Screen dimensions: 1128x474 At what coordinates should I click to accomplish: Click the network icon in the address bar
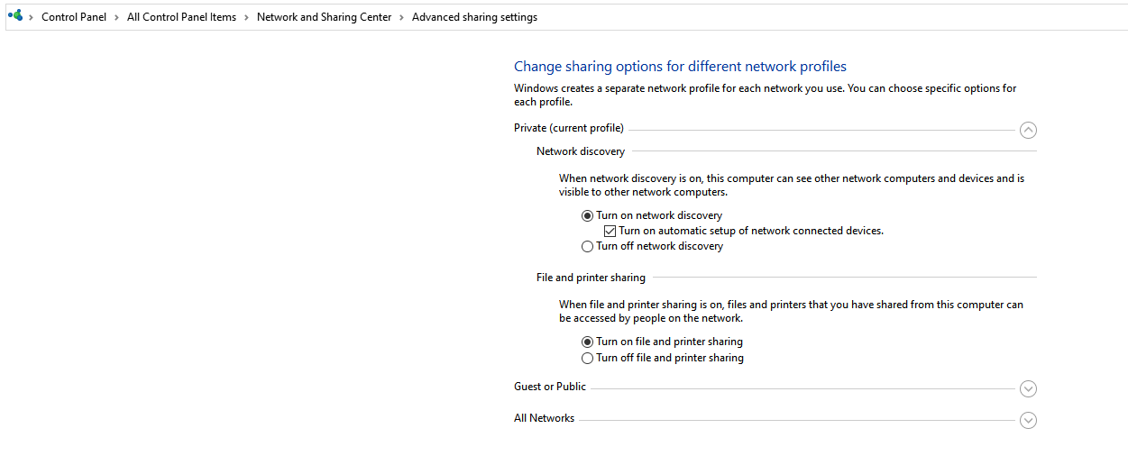point(15,16)
